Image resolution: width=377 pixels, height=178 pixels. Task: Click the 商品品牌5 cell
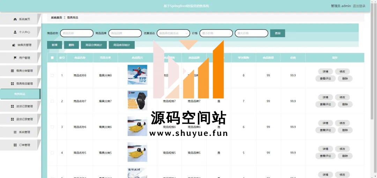pos(194,153)
